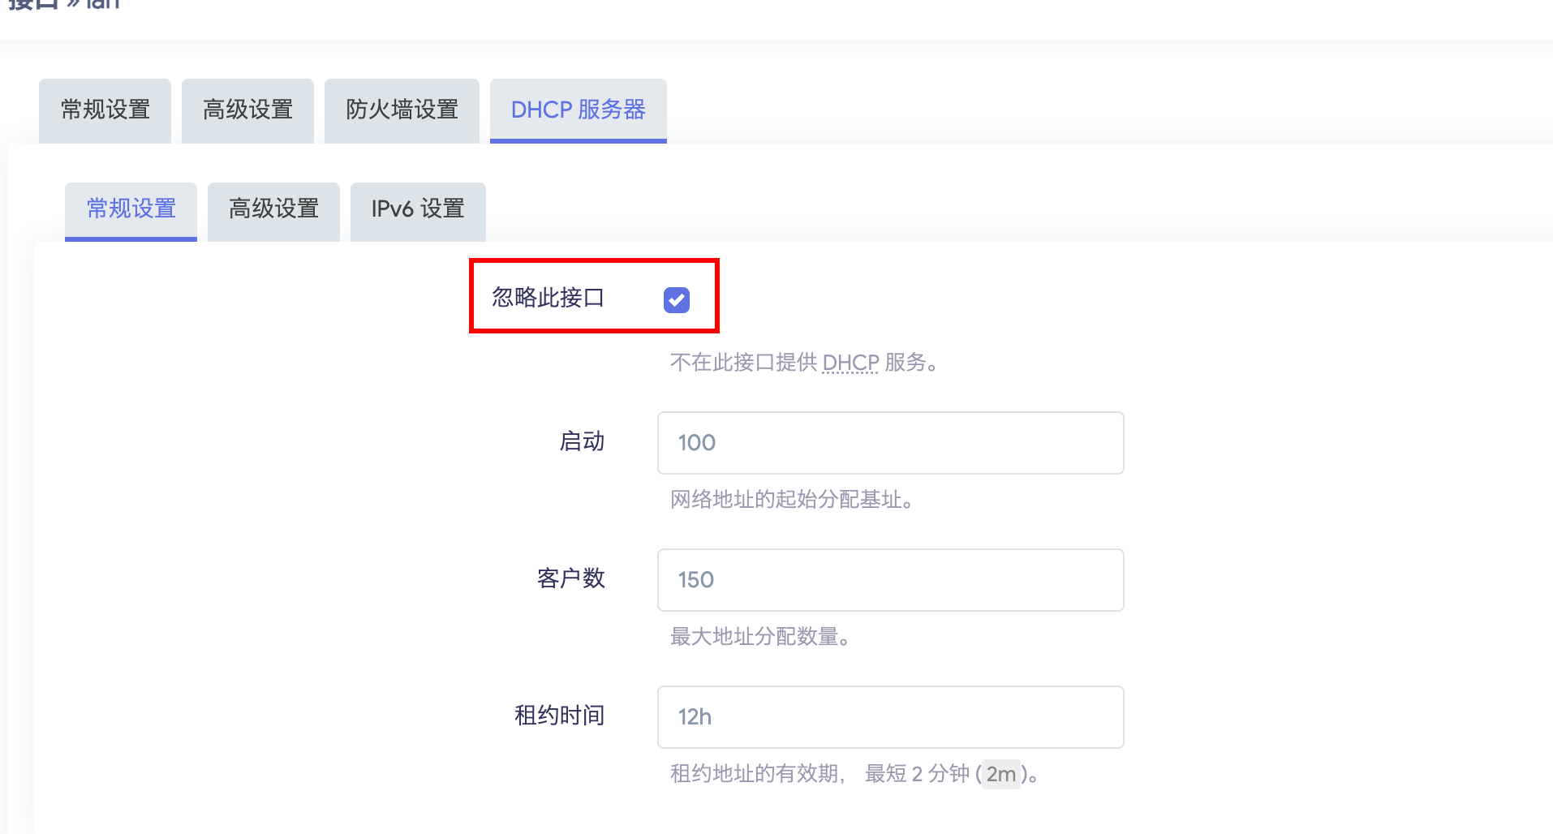Screen dimensions: 1553x834
Task: Click the hint text 租约地址的有效期
Action: (755, 774)
